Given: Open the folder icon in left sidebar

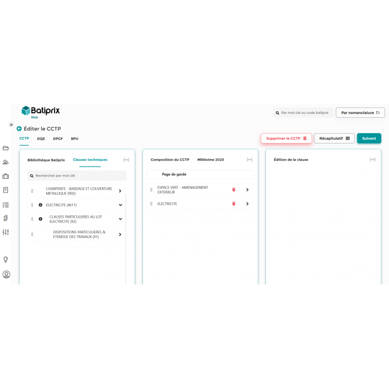Looking at the screenshot, I should tap(6, 148).
